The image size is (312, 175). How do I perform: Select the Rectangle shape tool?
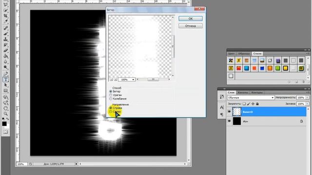click(5, 91)
